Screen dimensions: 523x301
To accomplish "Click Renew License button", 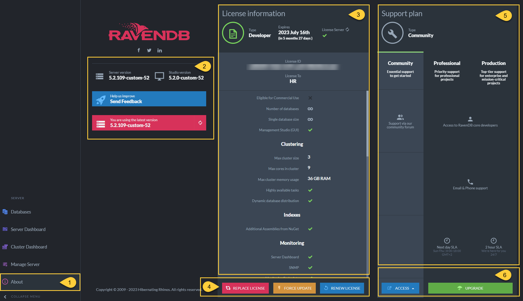I will 342,288.
